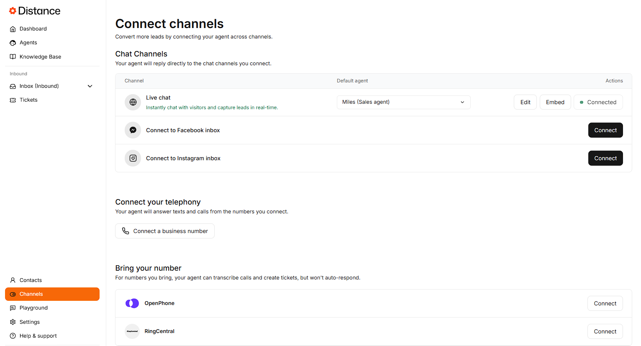Click the Help & support question icon

13,336
